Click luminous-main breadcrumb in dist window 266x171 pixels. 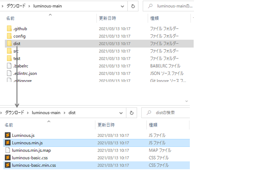point(46,113)
